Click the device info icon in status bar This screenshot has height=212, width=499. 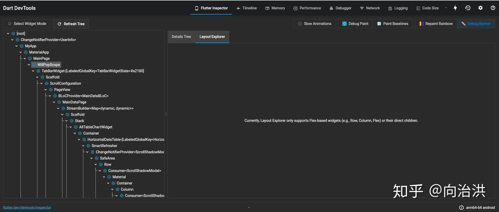pyautogui.click(x=461, y=208)
